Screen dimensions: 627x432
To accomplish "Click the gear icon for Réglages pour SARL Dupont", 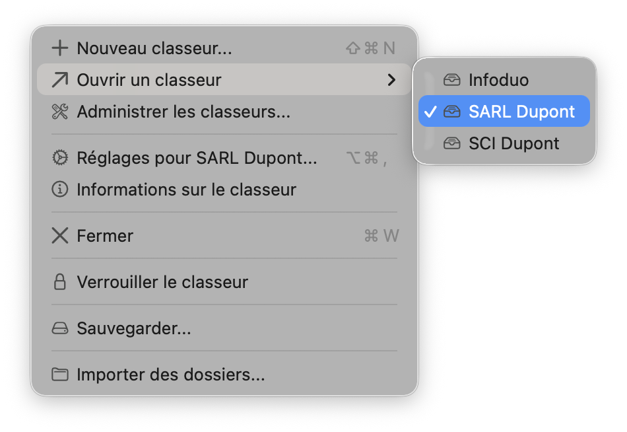I will pyautogui.click(x=60, y=158).
